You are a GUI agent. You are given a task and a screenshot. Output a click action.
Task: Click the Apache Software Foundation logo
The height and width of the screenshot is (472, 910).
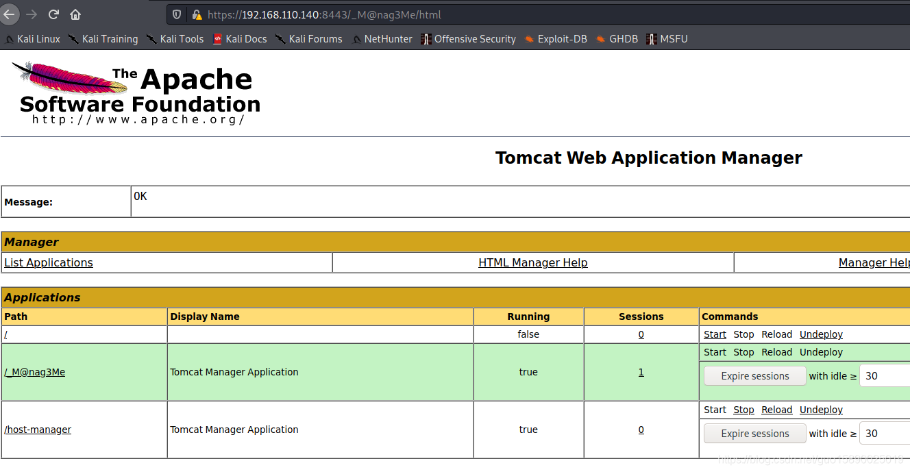coord(137,93)
